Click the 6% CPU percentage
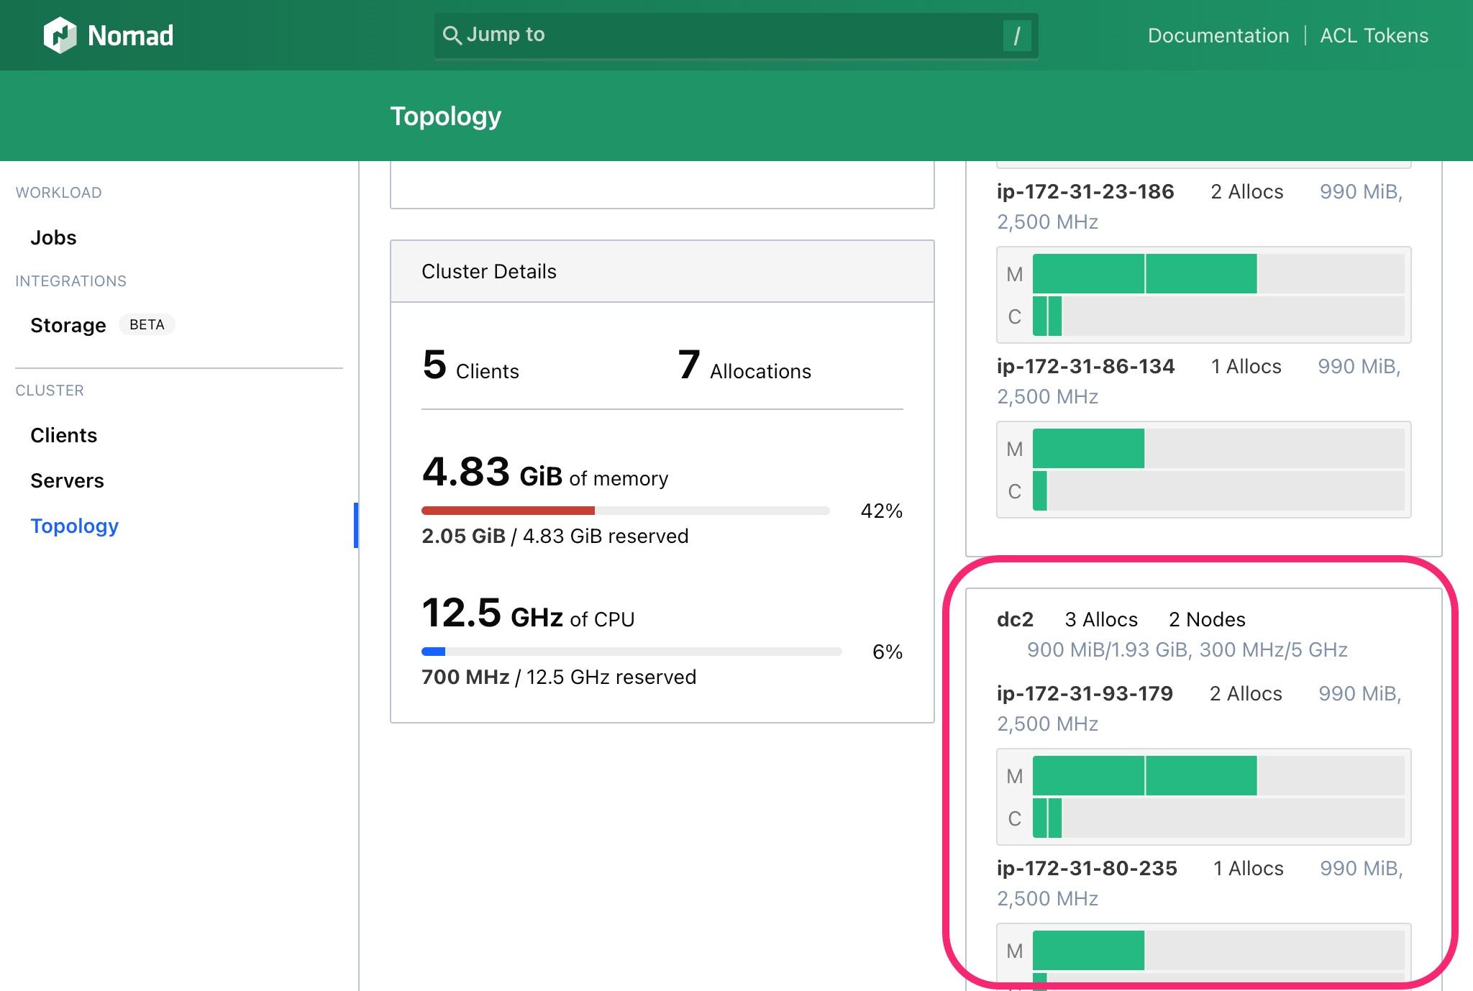Screen dimensions: 1473x991 (x=887, y=652)
